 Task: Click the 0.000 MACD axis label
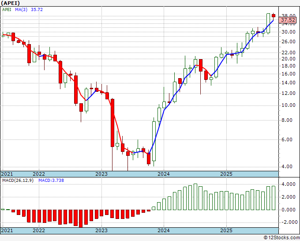point(289,210)
